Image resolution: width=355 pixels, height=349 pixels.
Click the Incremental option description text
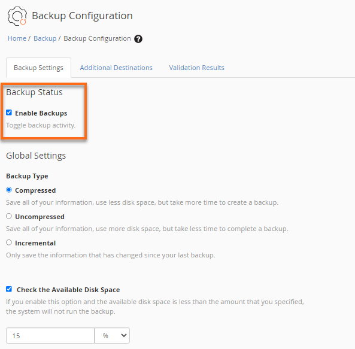111,255
